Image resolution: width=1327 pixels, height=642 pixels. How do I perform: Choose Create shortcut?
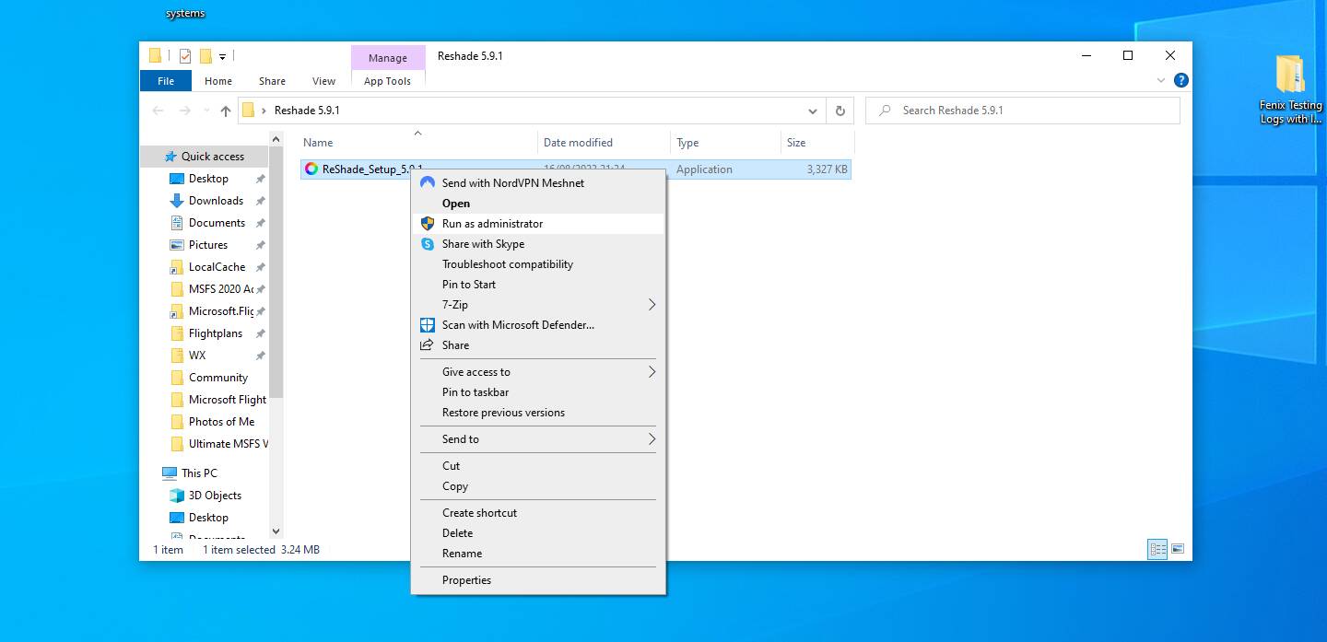coord(538,513)
